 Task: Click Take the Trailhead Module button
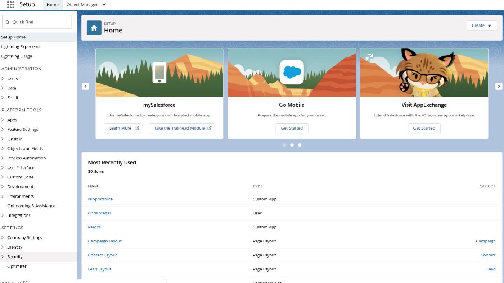[182, 128]
